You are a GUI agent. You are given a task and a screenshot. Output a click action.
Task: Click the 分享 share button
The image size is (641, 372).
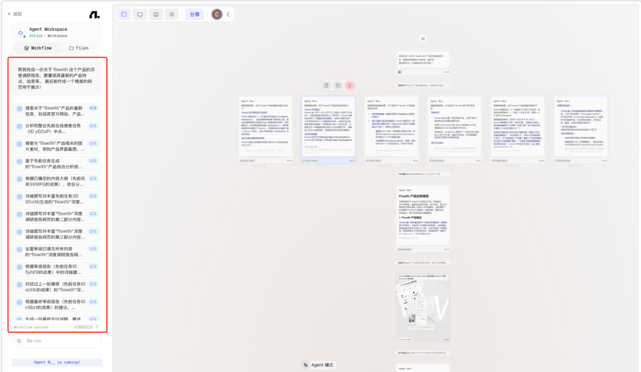click(x=195, y=14)
